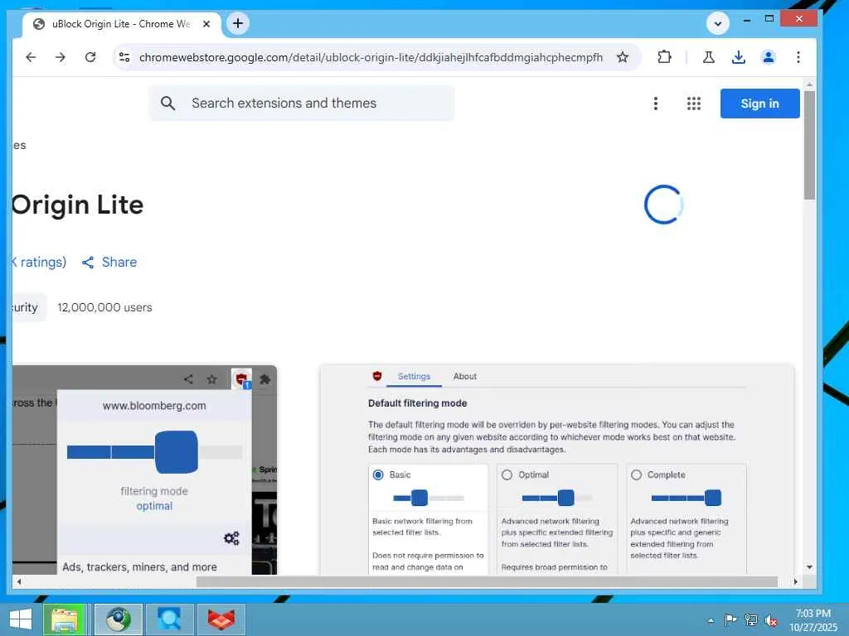The image size is (849, 636).
Task: Click the scroll down arrow
Action: point(809,567)
